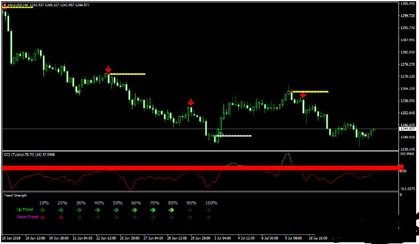The image size is (419, 244).
Task: Click the 10% Trend Strength heading
Action: point(44,203)
